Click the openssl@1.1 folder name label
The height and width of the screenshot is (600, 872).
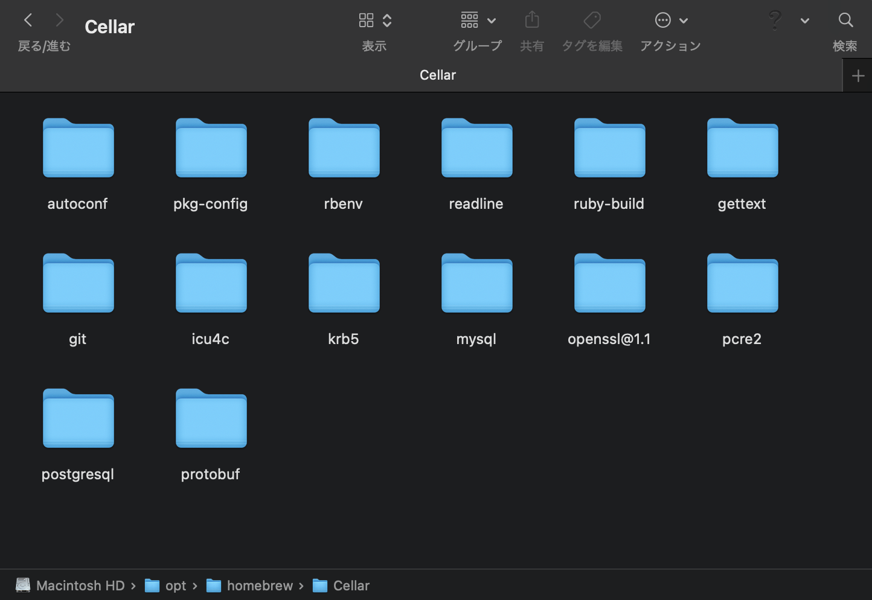click(x=609, y=340)
